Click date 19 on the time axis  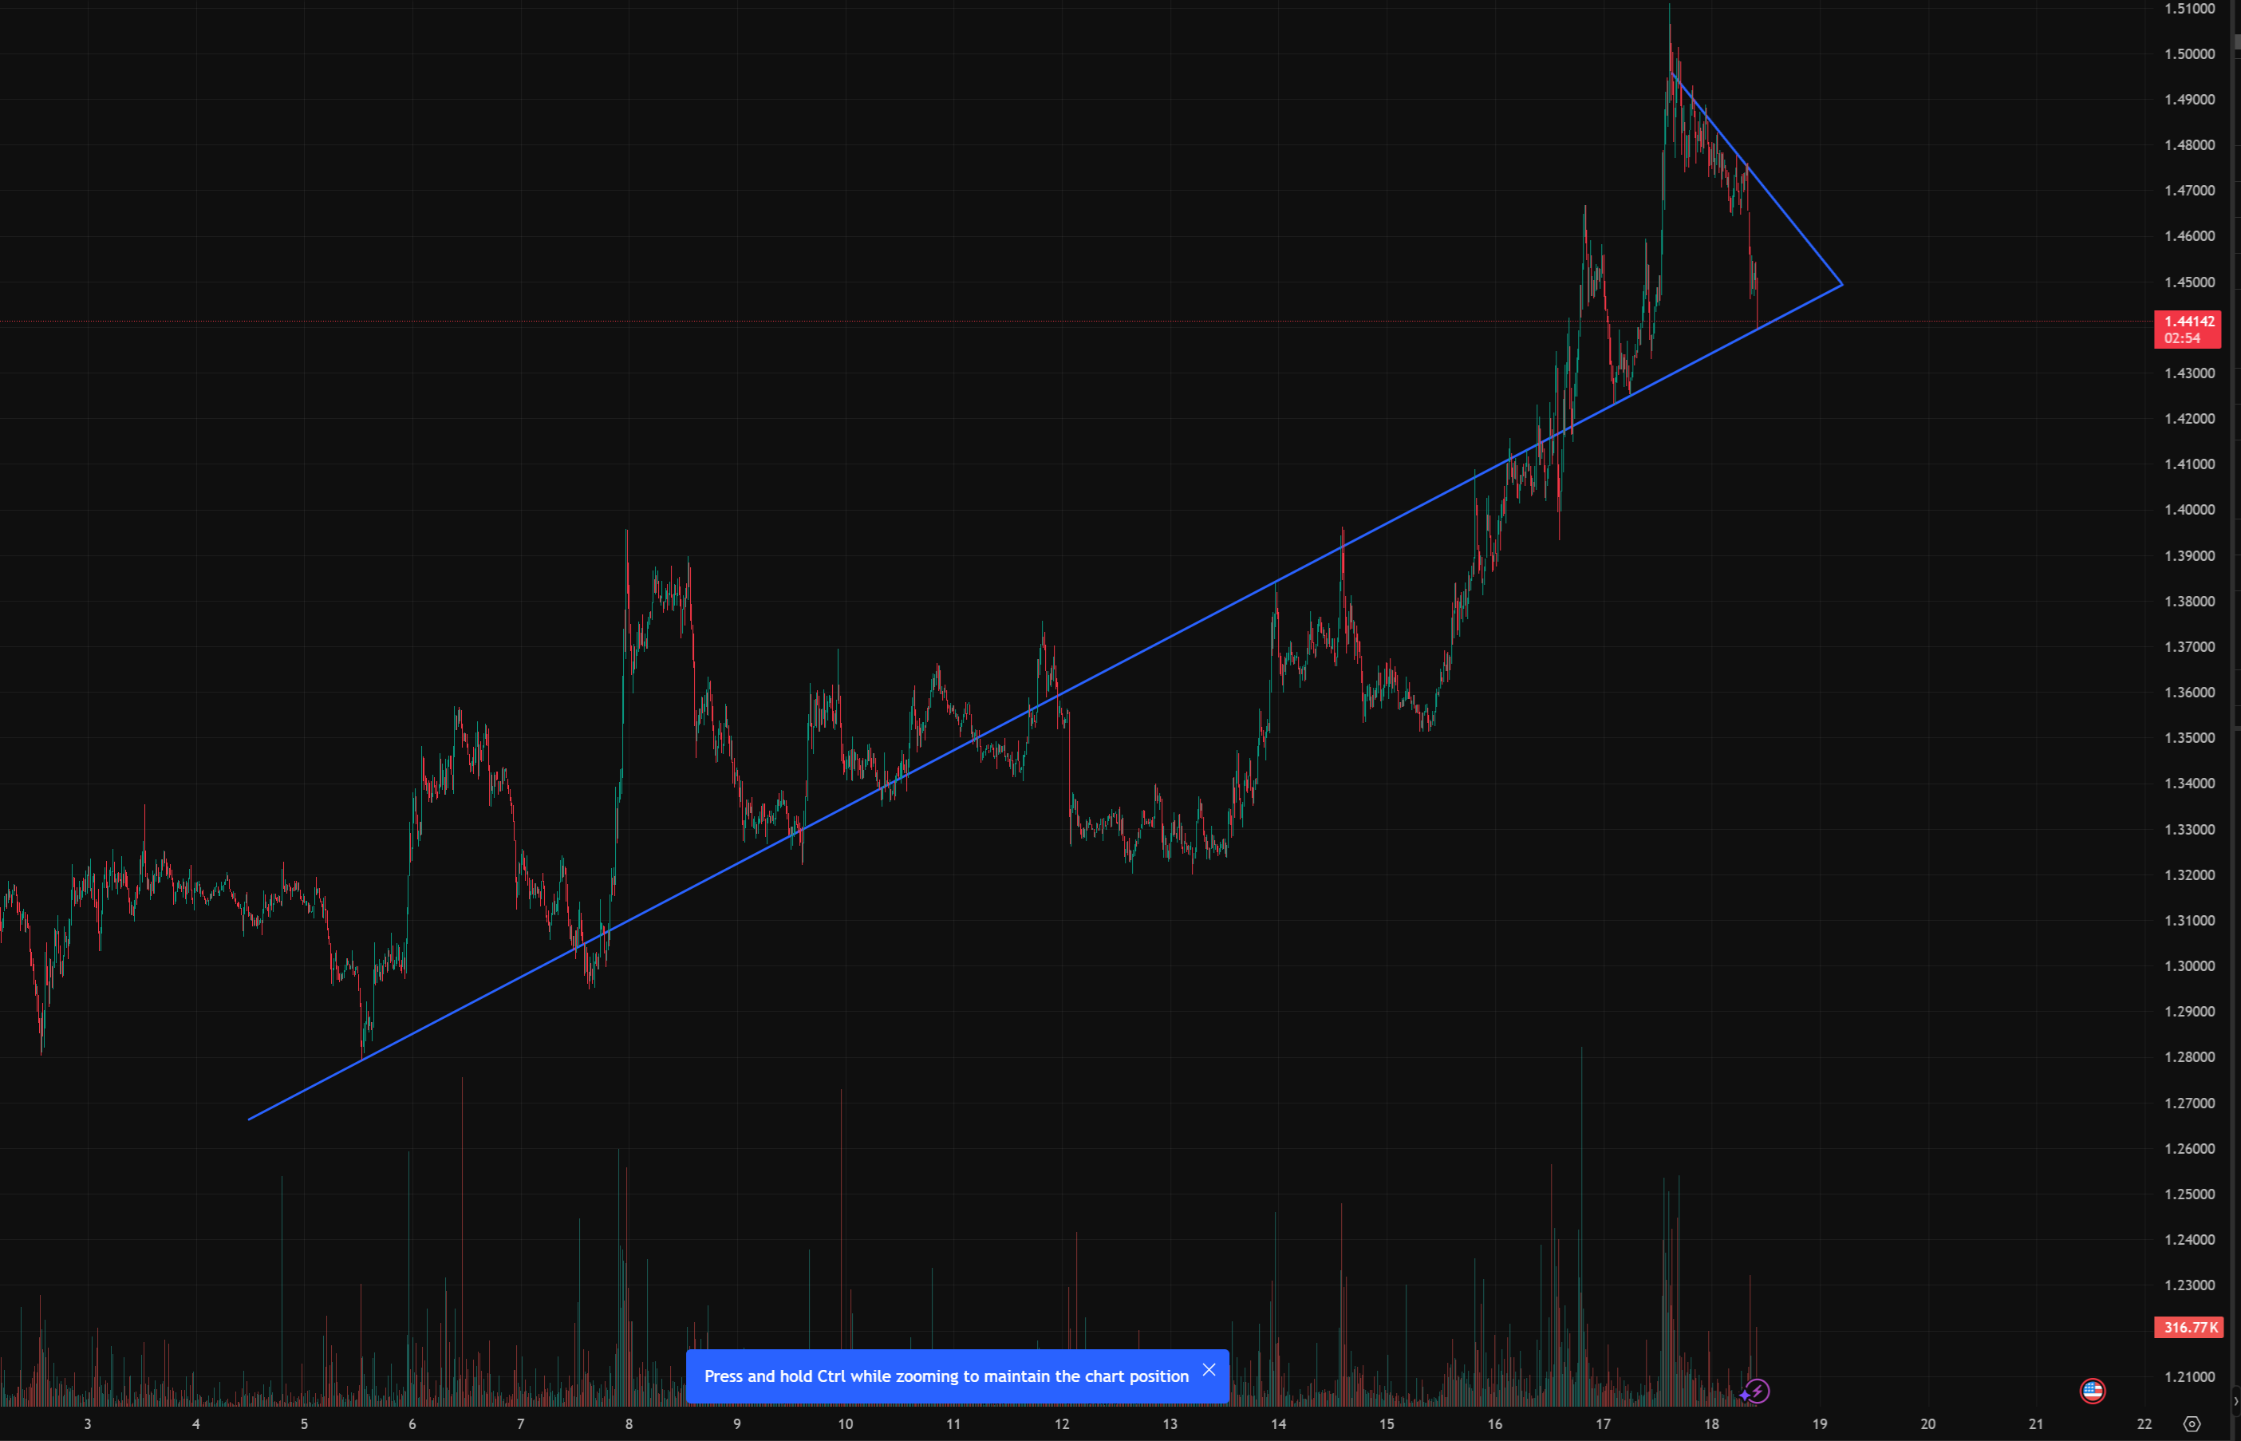tap(1819, 1424)
